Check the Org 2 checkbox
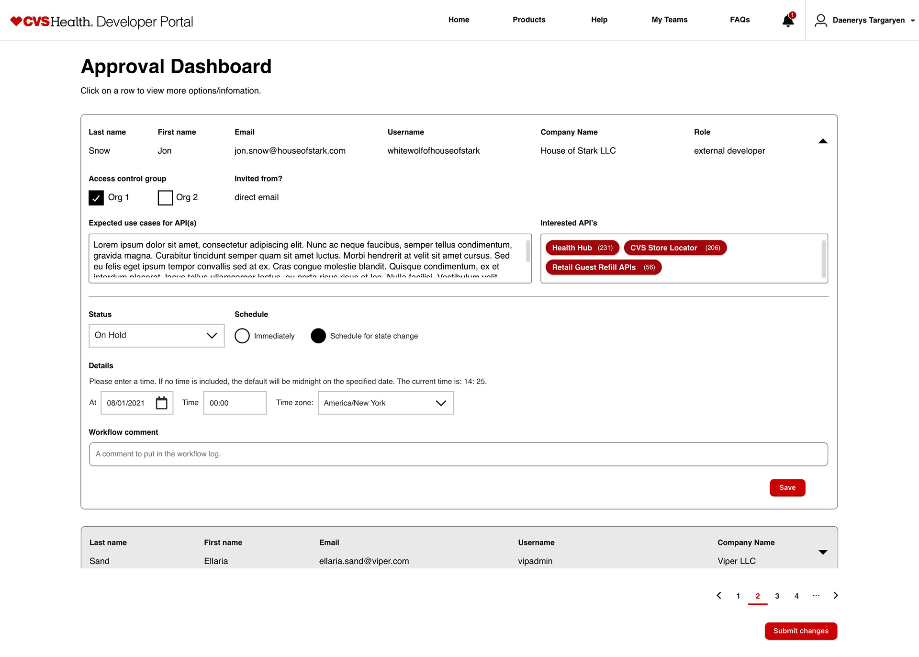 [165, 197]
